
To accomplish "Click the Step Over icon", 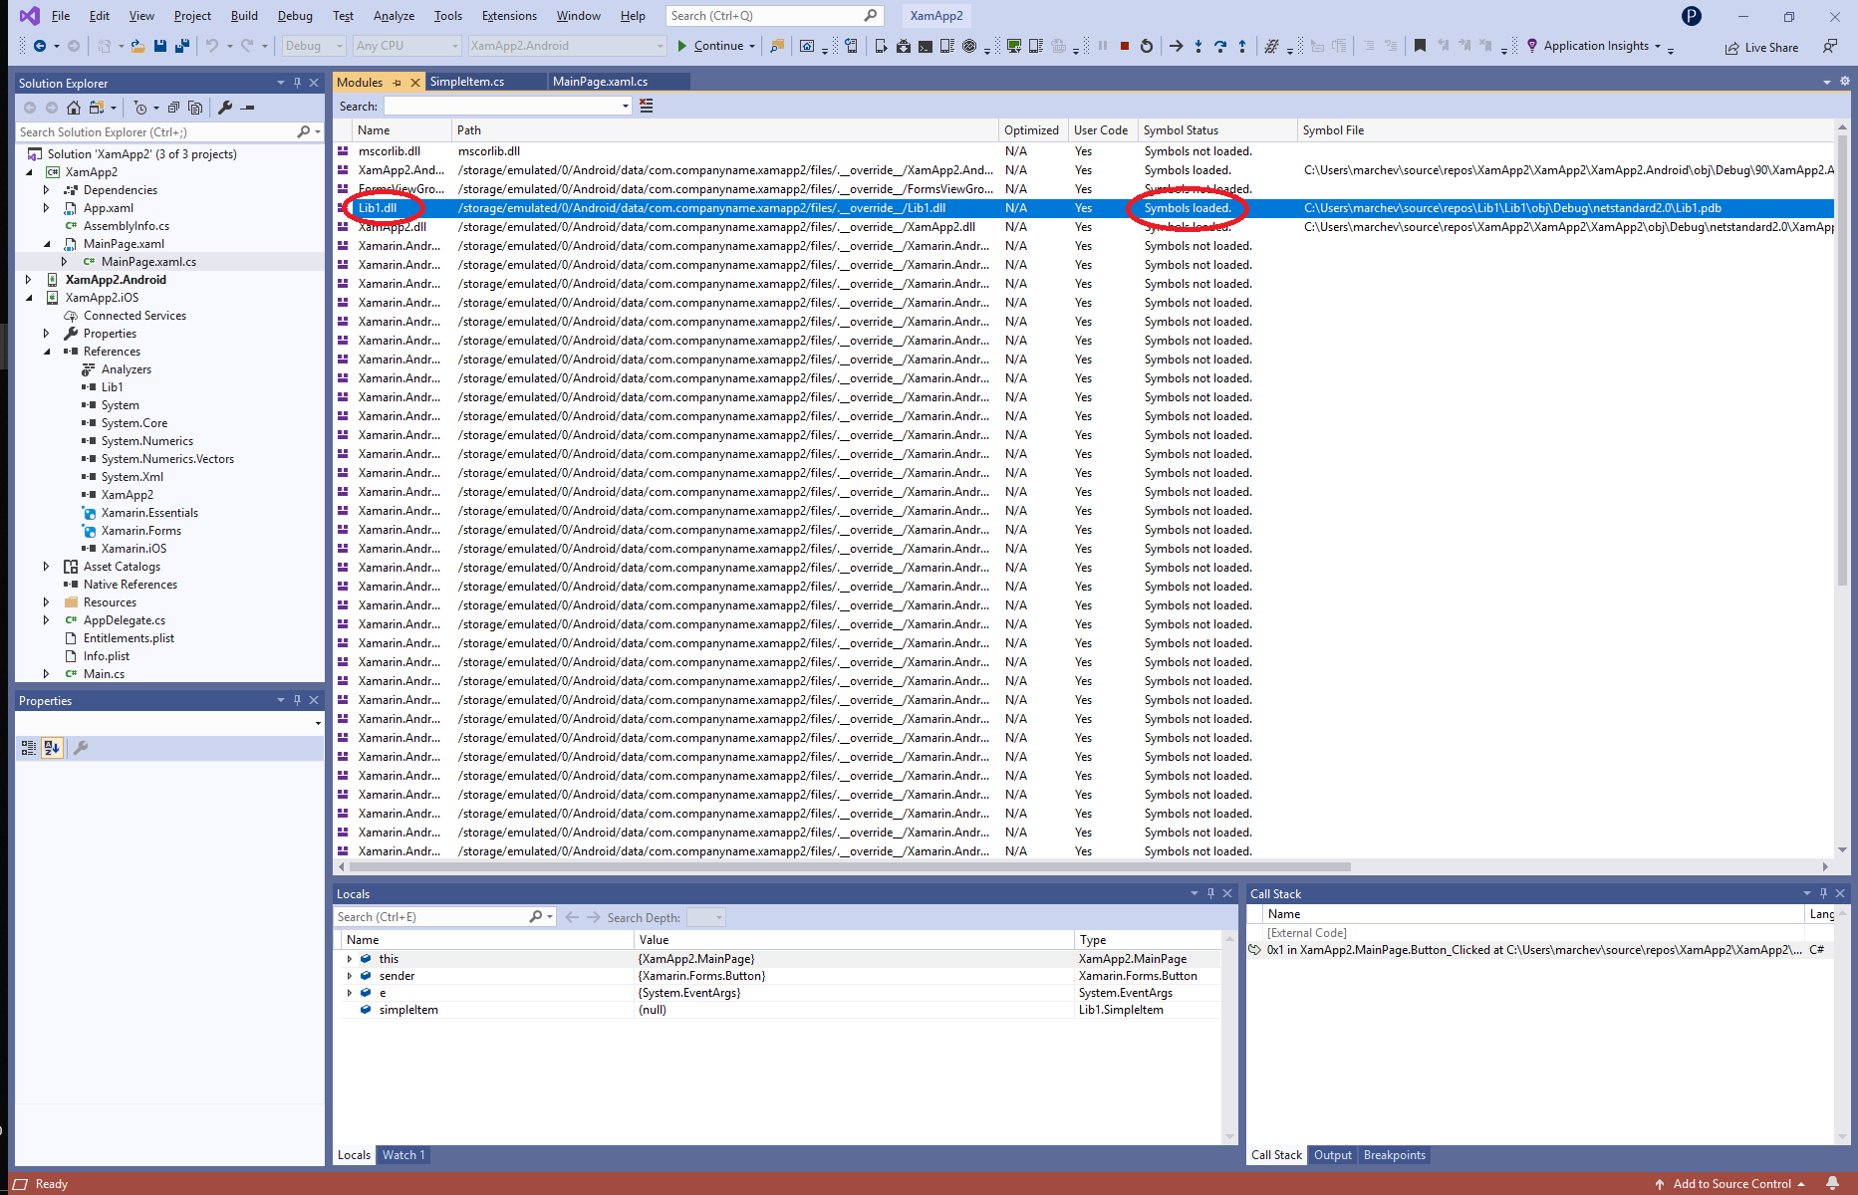I will [1220, 46].
